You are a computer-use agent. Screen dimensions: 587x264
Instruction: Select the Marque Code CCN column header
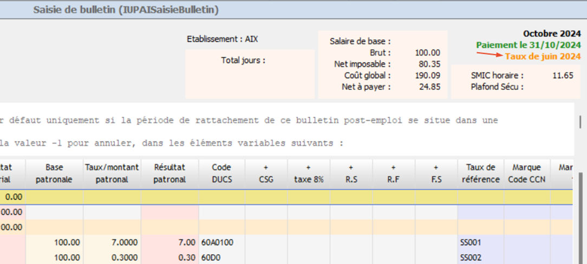(x=526, y=174)
